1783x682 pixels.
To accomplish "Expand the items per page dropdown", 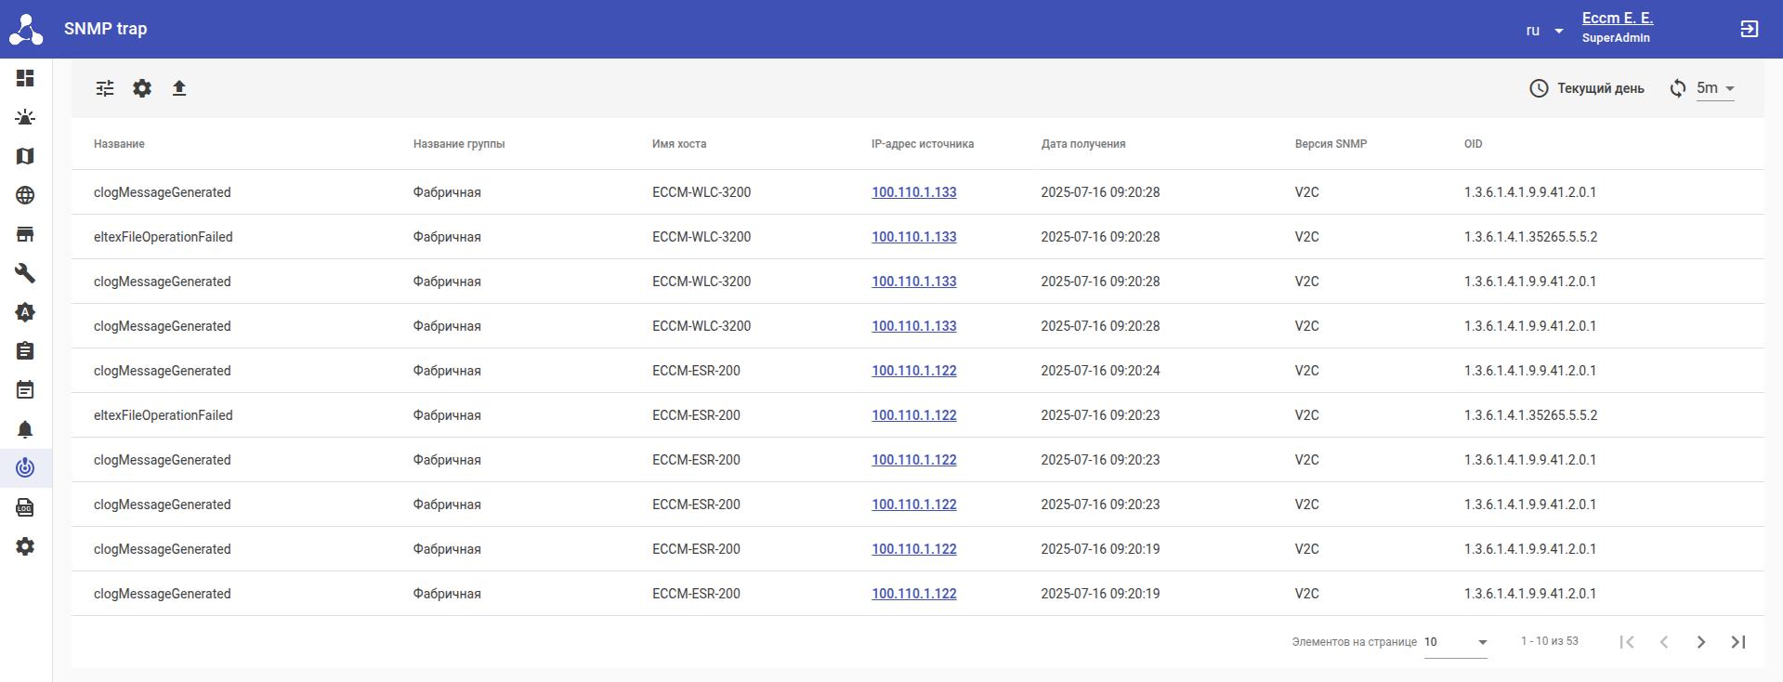I will [x=1455, y=642].
